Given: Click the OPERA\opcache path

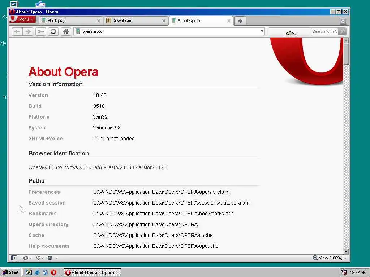Looking at the screenshot, I should pyautogui.click(x=156, y=246).
